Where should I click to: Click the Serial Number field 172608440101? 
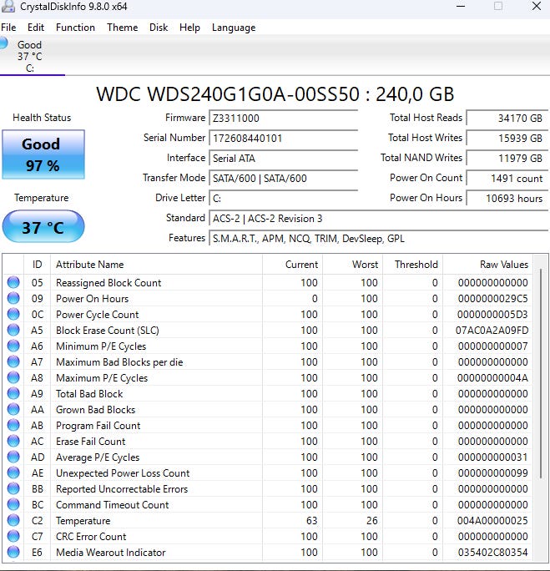(x=283, y=139)
